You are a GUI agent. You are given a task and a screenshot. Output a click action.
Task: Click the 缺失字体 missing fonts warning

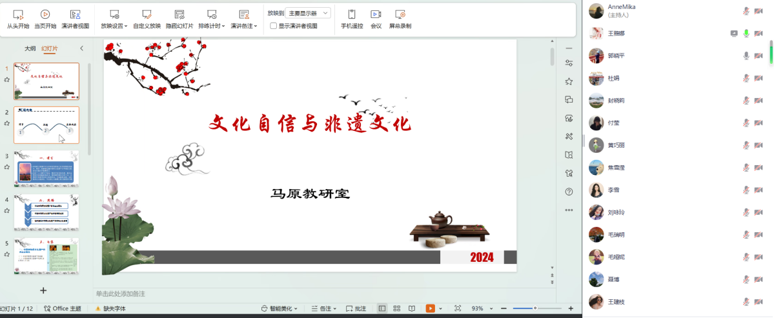coord(110,308)
